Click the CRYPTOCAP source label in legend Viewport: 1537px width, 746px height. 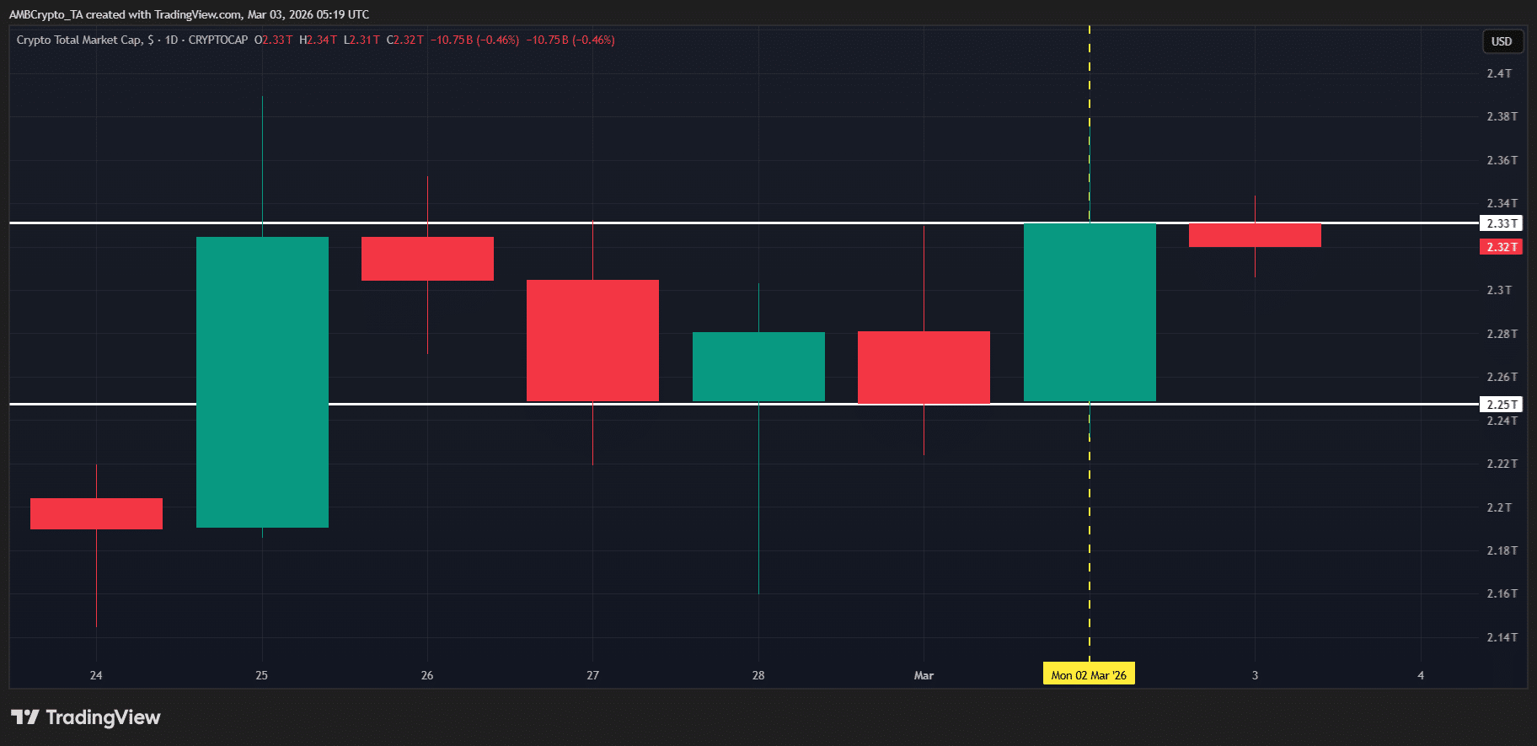(218, 40)
